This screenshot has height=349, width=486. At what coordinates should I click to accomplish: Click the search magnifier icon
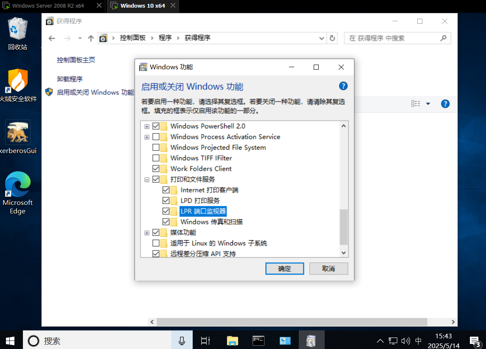444,38
